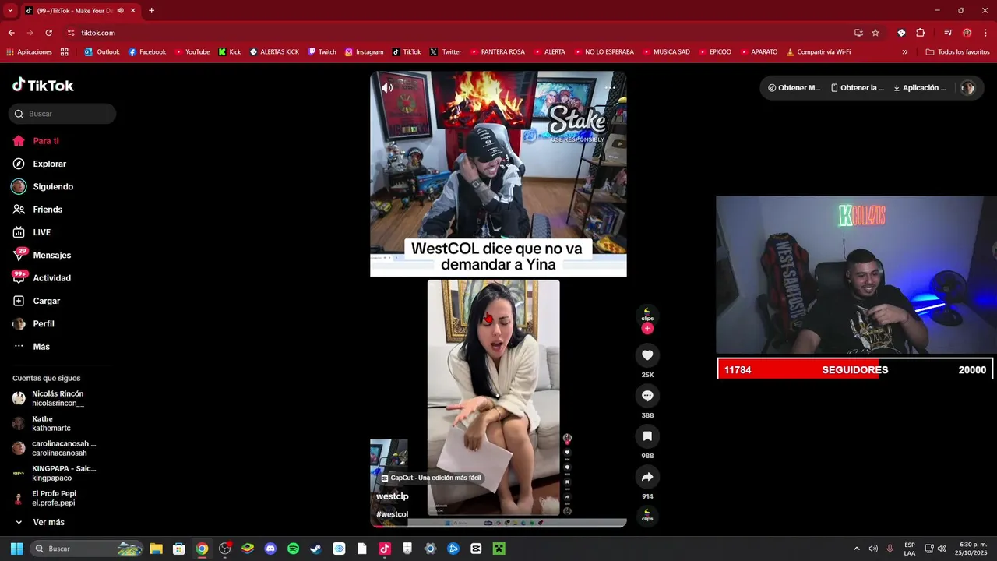Open the Windows Start menu
The width and height of the screenshot is (997, 561).
(16, 549)
